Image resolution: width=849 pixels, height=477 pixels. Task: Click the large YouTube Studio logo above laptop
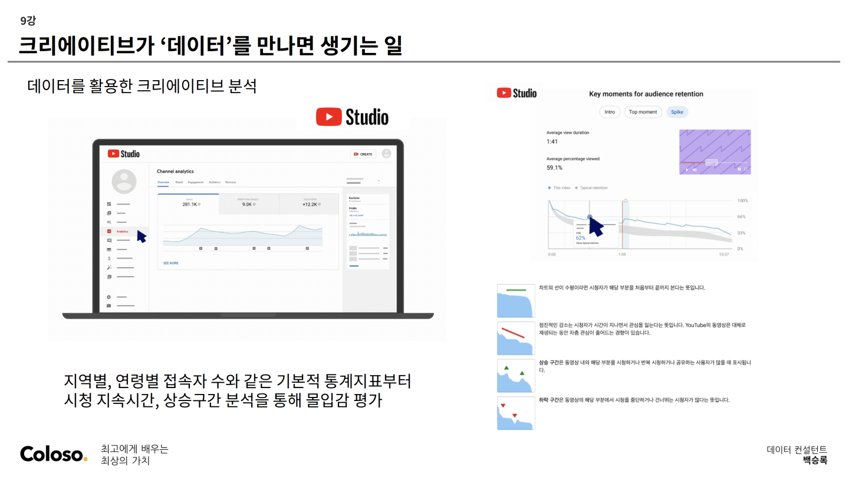coord(352,117)
